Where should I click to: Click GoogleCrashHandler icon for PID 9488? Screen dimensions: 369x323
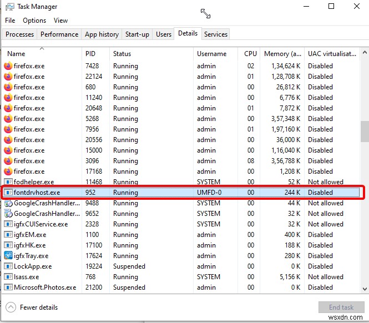tap(8, 203)
